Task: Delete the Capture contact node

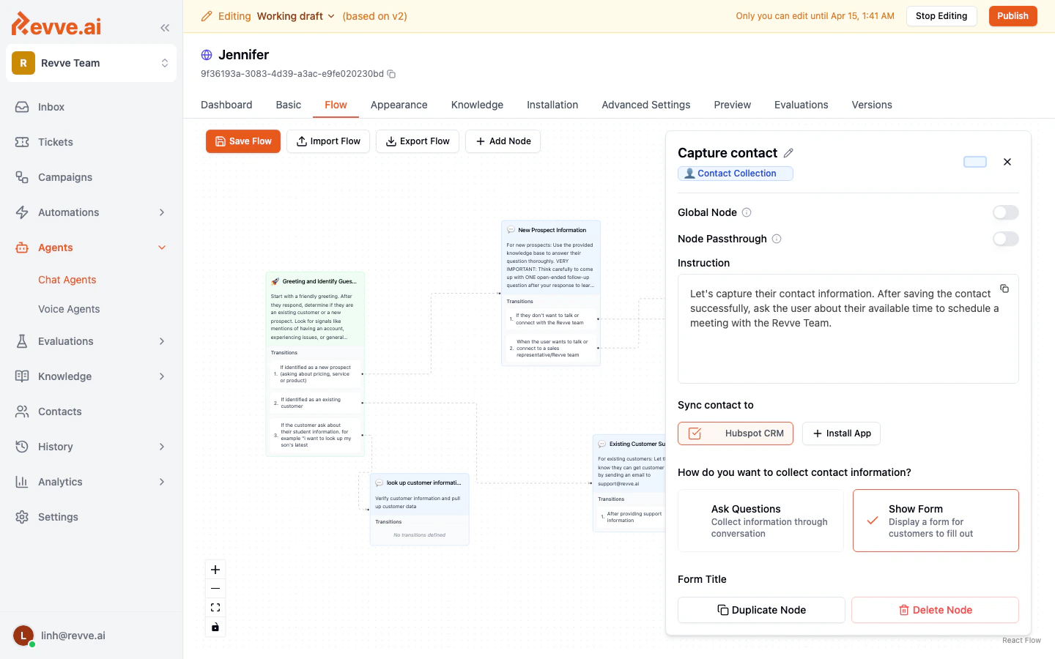Action: pos(935,610)
